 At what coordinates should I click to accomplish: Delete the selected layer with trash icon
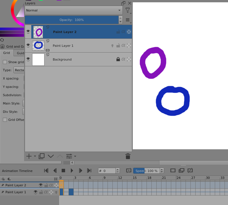click(x=128, y=156)
